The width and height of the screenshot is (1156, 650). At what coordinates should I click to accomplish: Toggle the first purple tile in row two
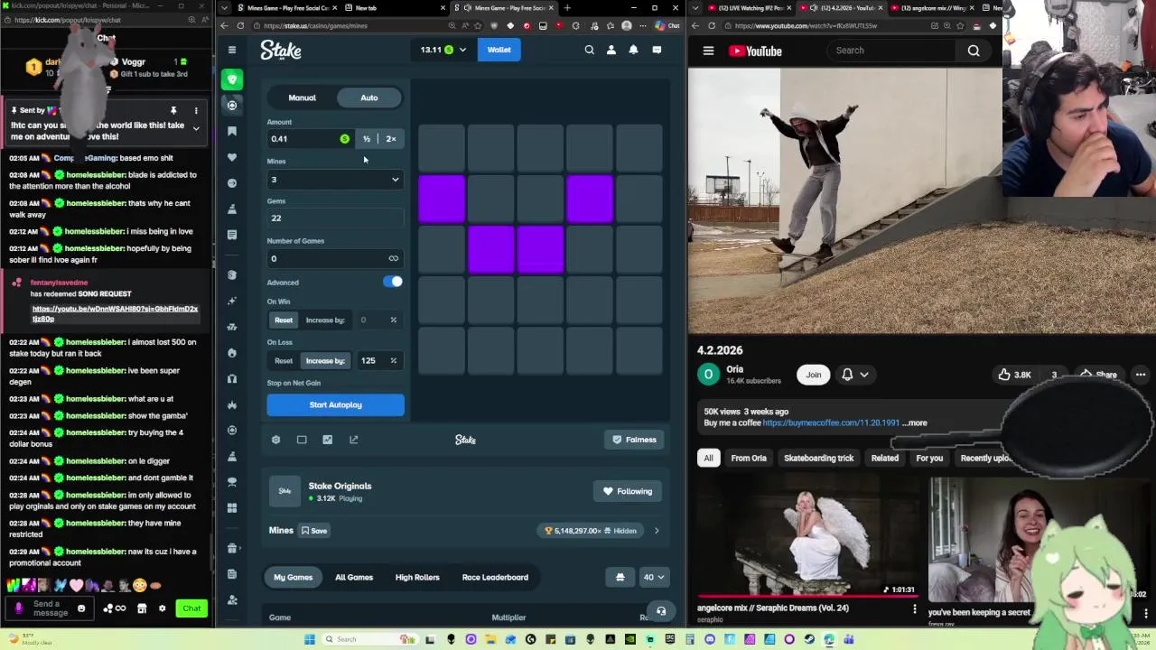[442, 199]
